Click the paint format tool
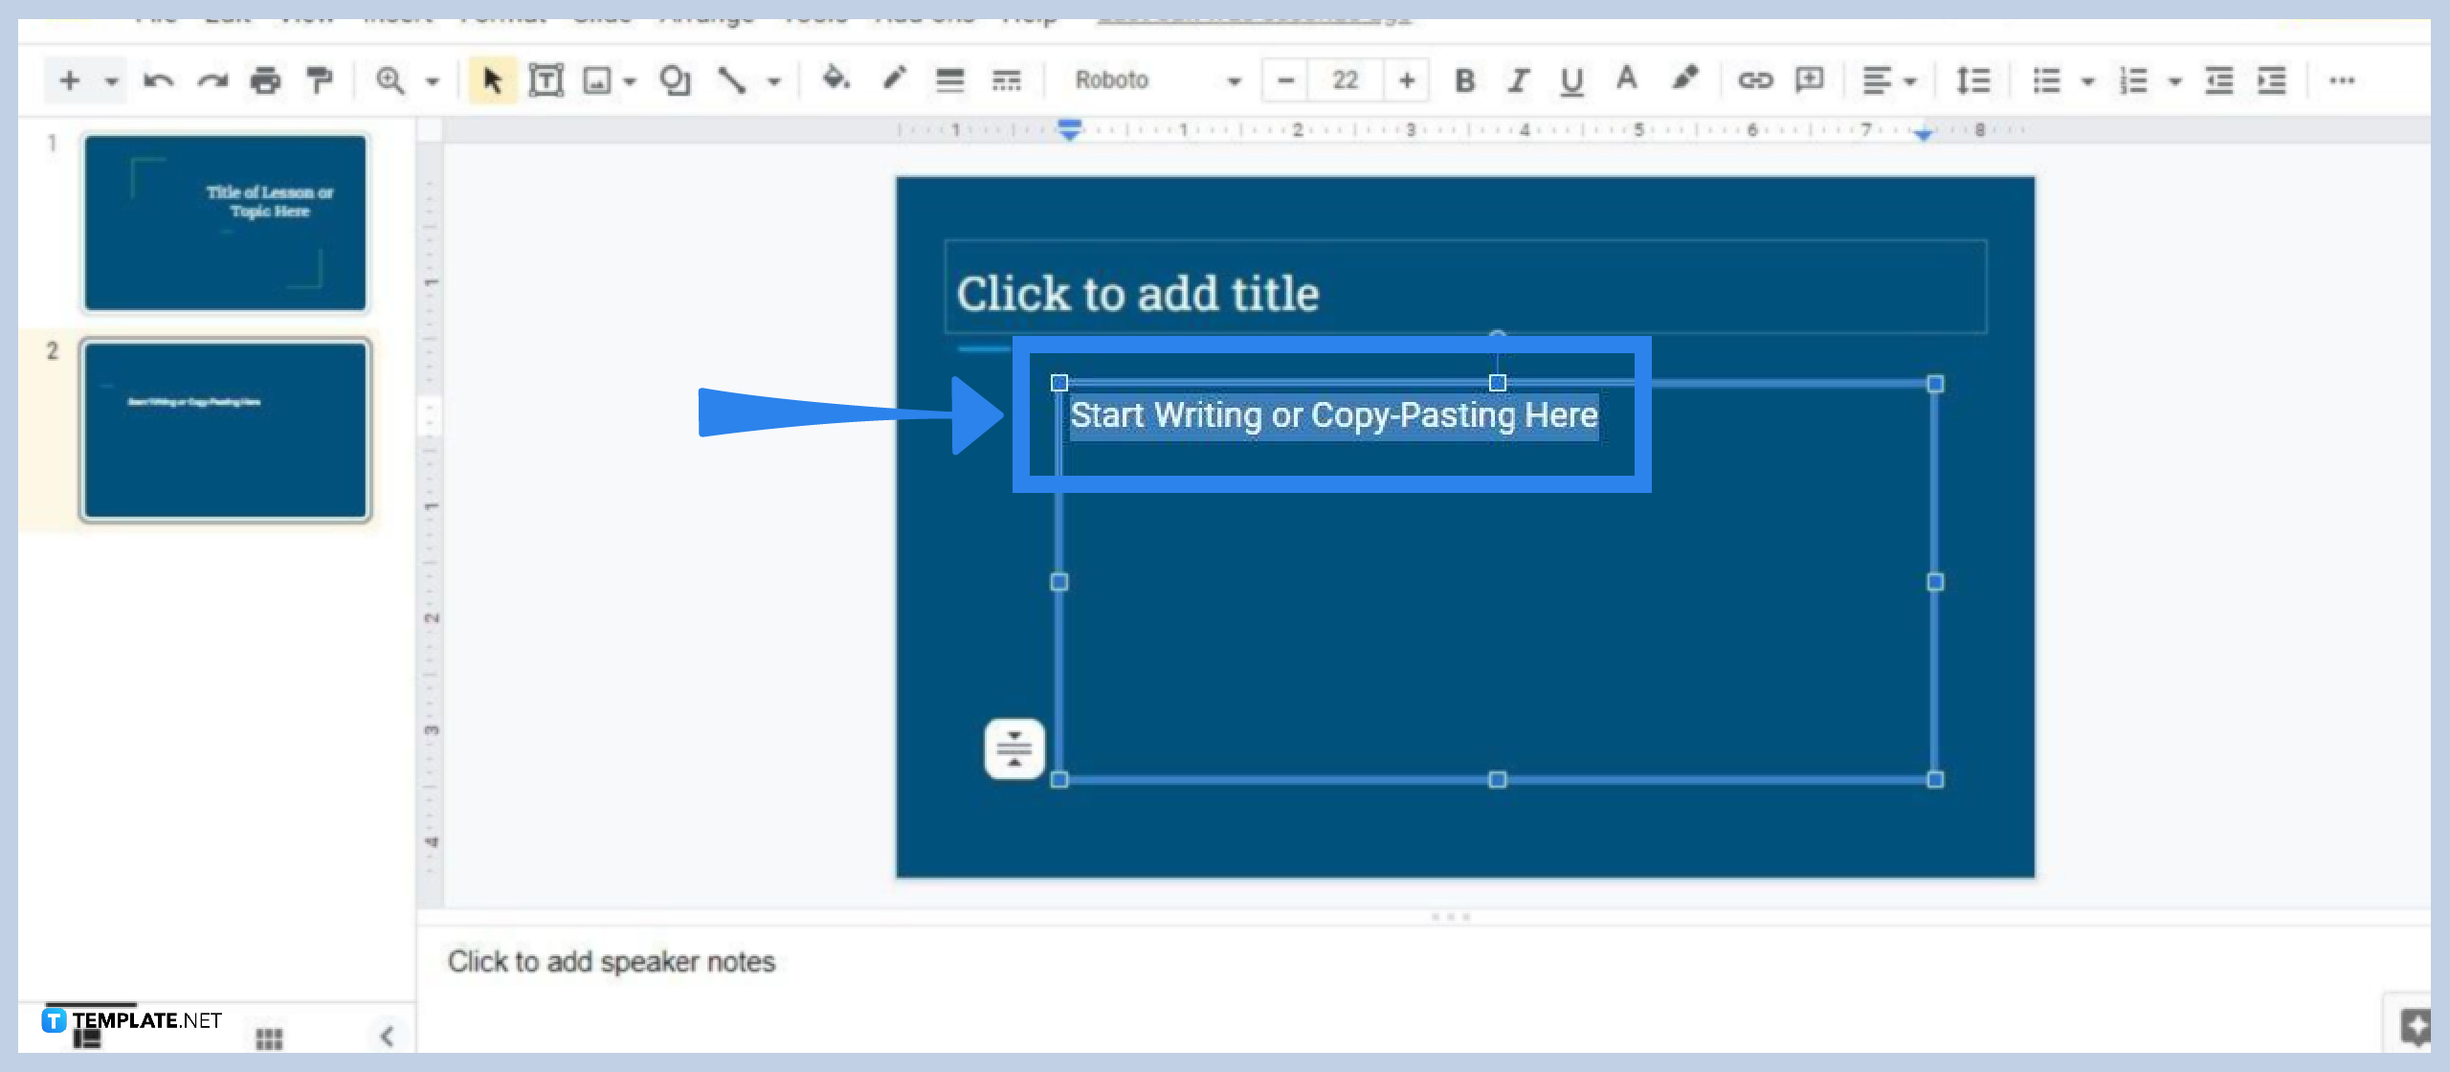 pos(319,80)
